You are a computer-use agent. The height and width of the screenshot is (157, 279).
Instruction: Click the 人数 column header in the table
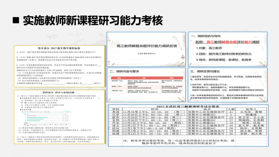pyautogui.click(x=231, y=109)
